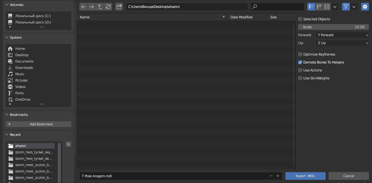Switch to thumbnails display mode
This screenshot has width=372, height=183.
point(327,7)
